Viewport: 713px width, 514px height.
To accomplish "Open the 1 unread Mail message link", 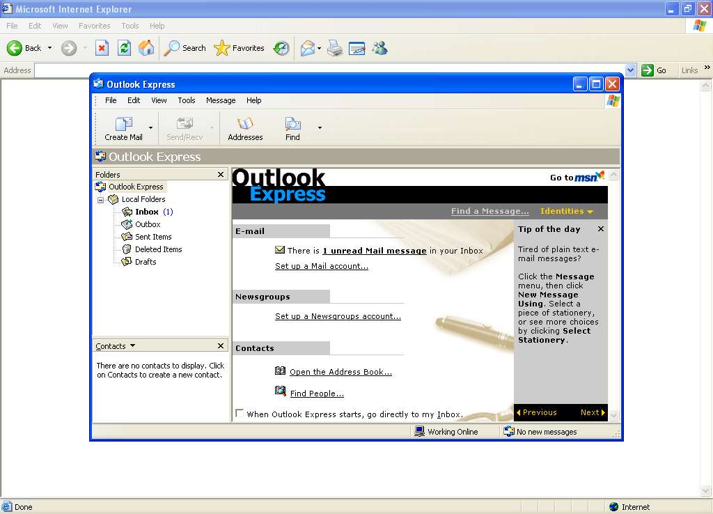I will coord(375,251).
